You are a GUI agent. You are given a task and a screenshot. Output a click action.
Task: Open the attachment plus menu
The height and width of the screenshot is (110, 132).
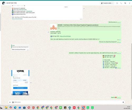pos(10,102)
